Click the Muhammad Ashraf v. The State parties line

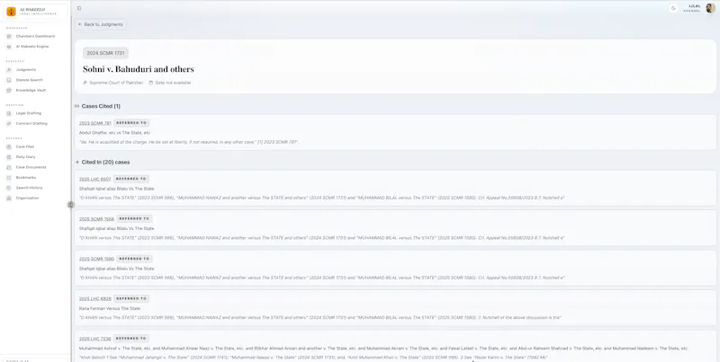(x=383, y=349)
